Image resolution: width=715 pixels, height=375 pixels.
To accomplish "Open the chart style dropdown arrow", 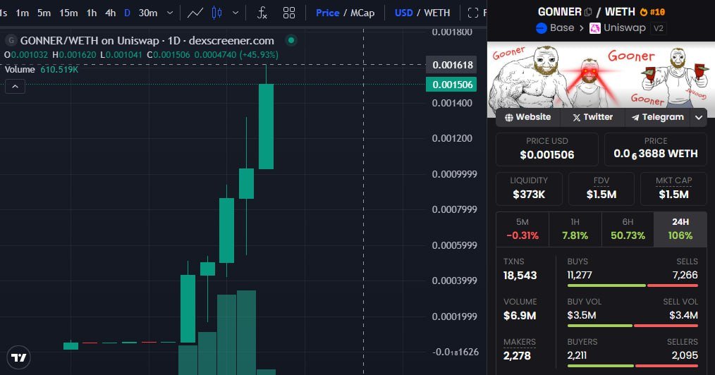I will (236, 13).
